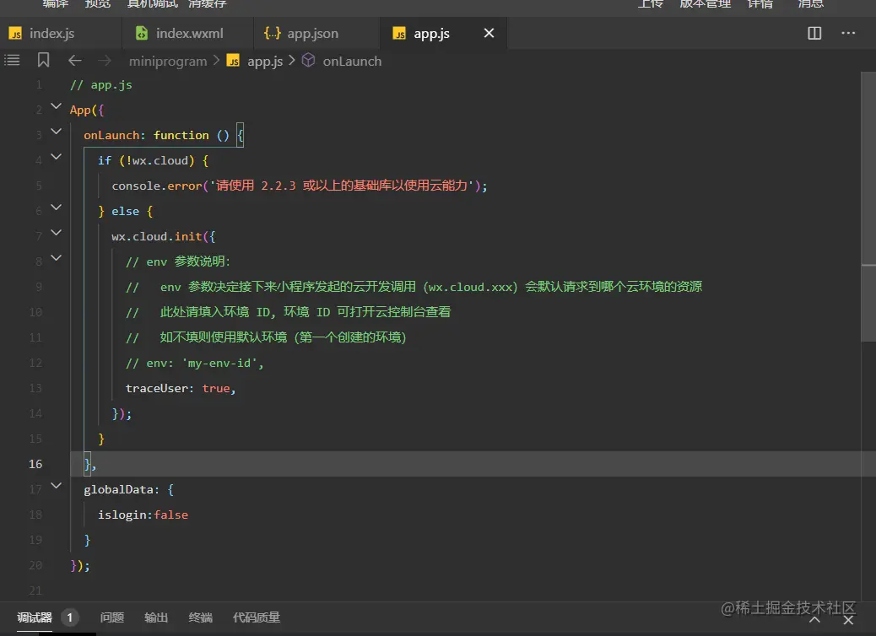Screen dimensions: 876x636
Task: Open the 代码质量 panel tab
Action: (x=257, y=617)
